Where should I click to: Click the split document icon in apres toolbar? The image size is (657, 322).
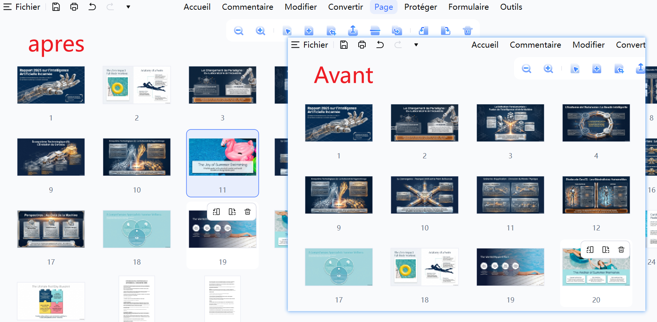pyautogui.click(x=375, y=31)
